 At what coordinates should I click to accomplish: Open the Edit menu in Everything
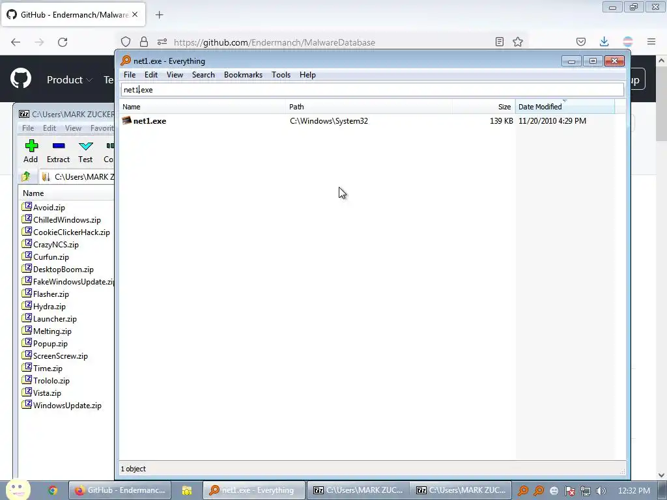click(151, 75)
